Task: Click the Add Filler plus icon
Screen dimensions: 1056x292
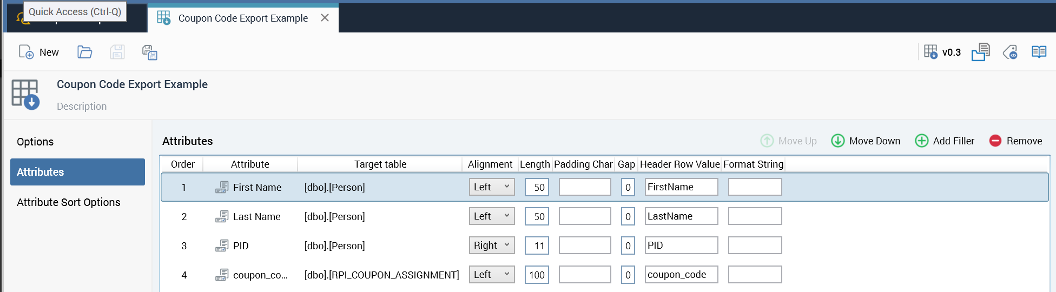Action: [x=922, y=141]
